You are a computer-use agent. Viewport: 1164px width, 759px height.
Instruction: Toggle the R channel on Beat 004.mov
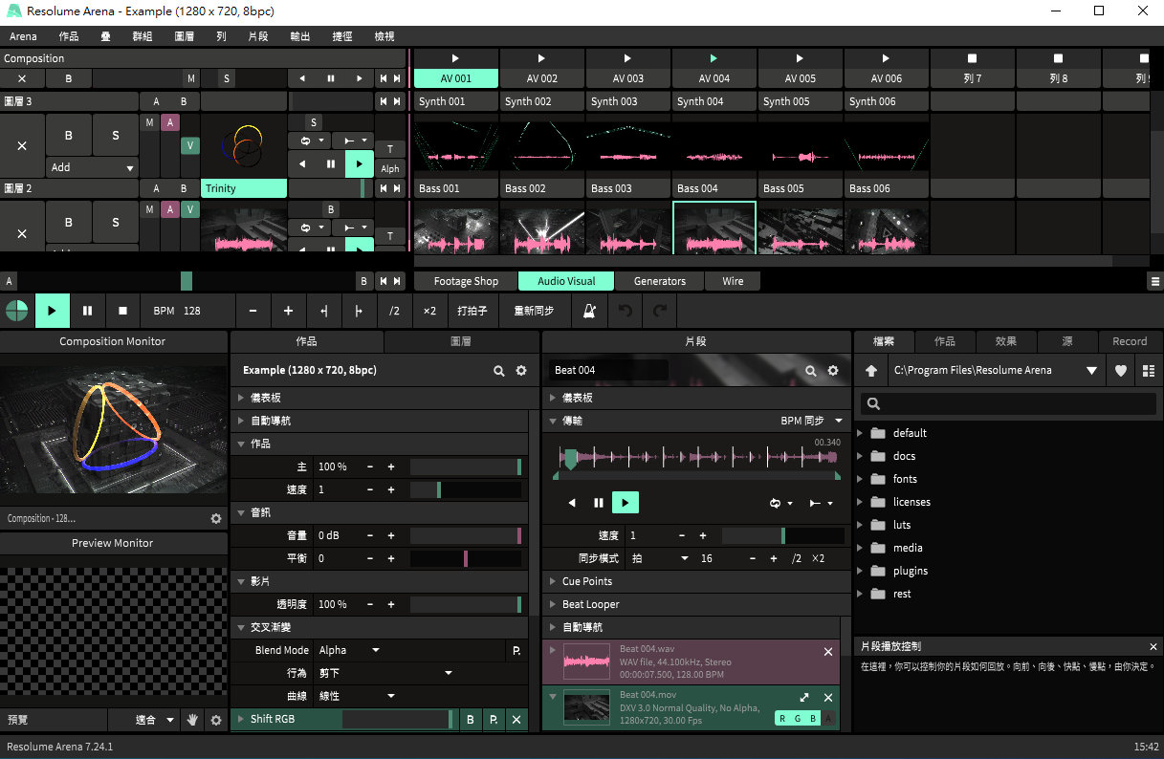pos(782,719)
